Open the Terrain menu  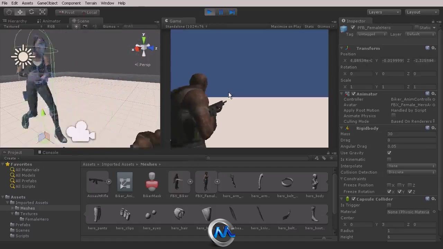coord(91,3)
